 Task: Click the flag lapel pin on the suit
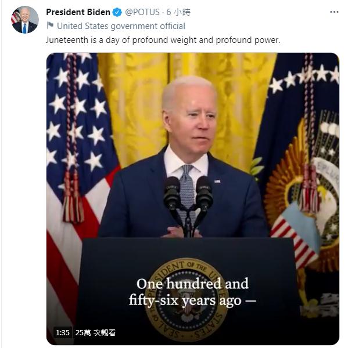tap(217, 181)
